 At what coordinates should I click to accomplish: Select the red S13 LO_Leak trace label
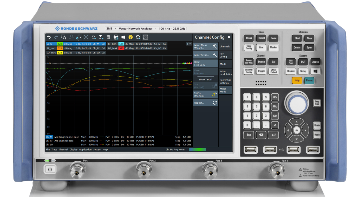point(121,48)
